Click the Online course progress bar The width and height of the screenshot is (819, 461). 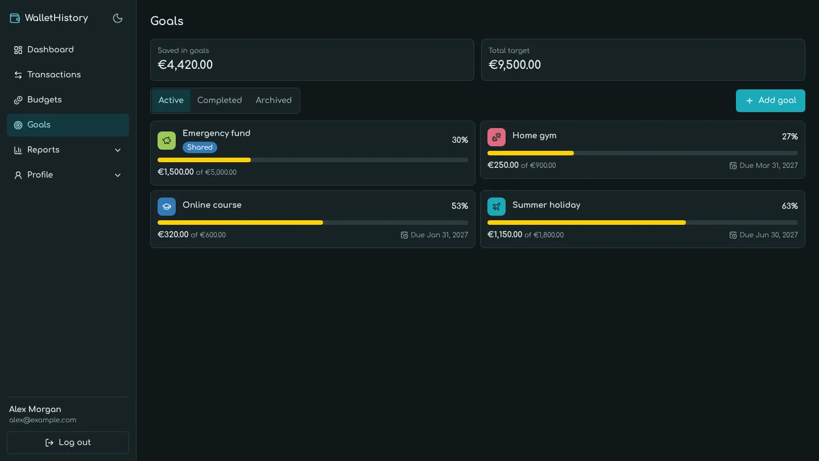313,223
